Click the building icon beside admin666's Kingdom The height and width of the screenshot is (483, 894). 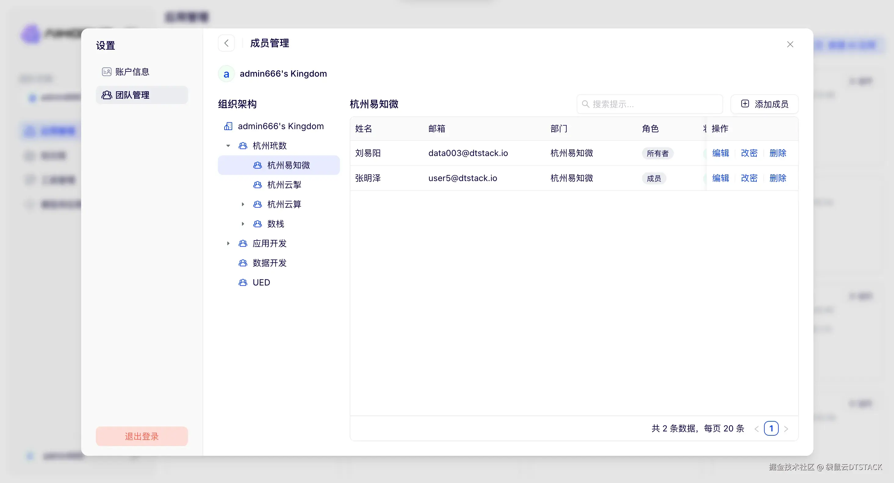click(x=228, y=126)
